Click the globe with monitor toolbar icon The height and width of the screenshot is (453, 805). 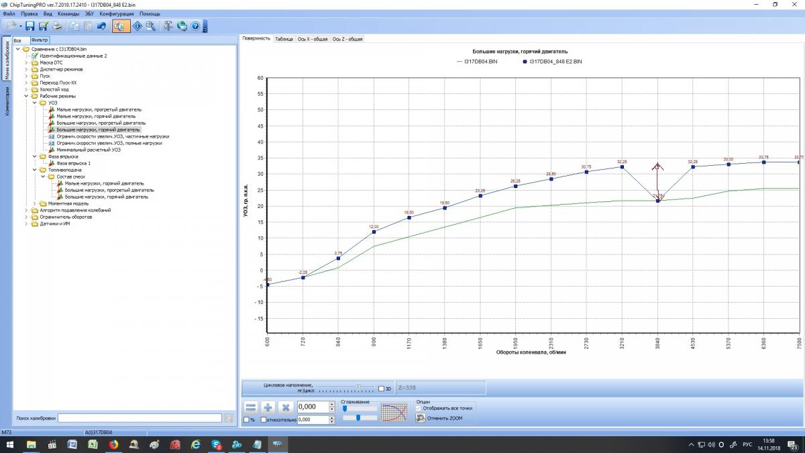click(x=181, y=26)
